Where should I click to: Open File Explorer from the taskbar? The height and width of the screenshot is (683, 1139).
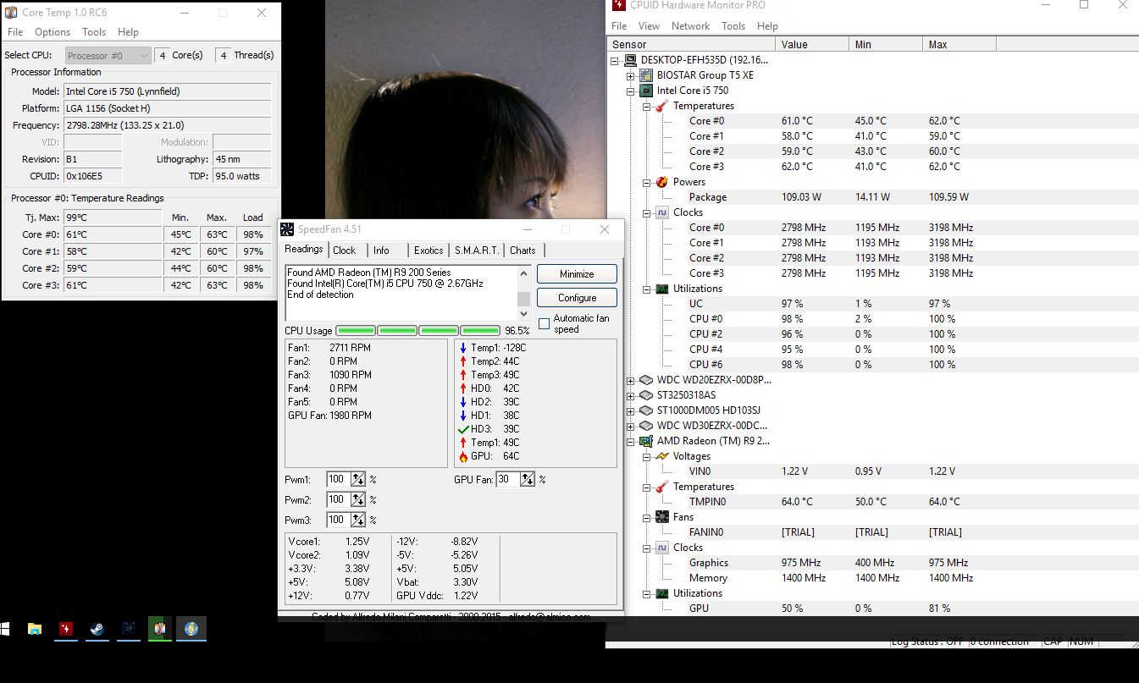coord(35,629)
